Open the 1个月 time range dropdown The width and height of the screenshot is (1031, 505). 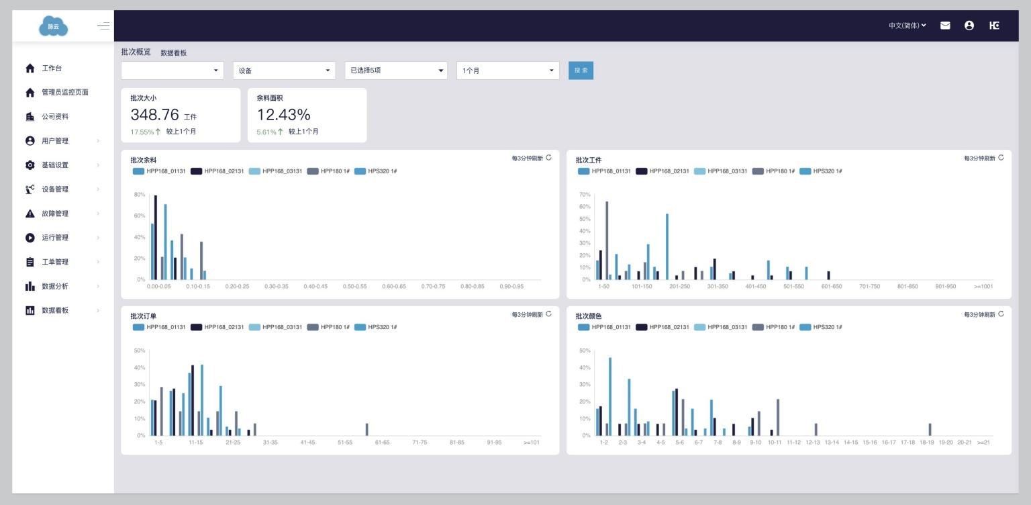click(507, 71)
